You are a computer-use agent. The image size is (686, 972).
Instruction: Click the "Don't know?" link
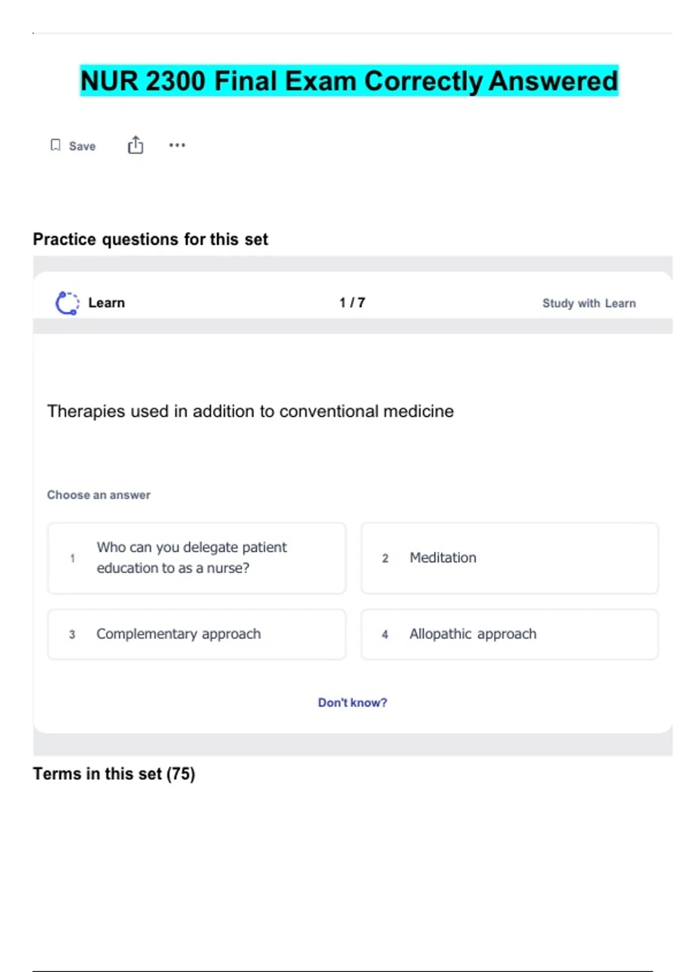pyautogui.click(x=352, y=703)
